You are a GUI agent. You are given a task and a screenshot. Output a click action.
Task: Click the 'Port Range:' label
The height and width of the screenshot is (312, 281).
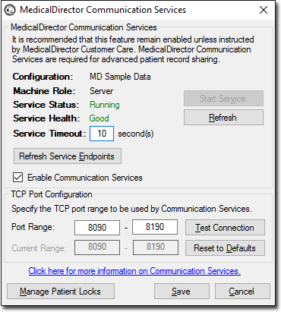coord(33,227)
